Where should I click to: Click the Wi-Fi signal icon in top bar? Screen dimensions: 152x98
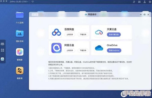[33, 2]
